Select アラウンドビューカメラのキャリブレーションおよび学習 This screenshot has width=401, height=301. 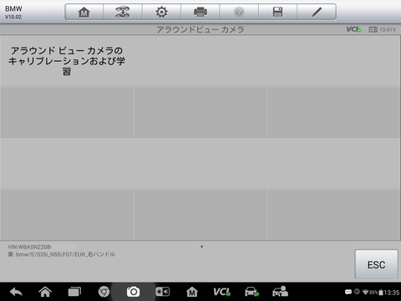coord(67,61)
